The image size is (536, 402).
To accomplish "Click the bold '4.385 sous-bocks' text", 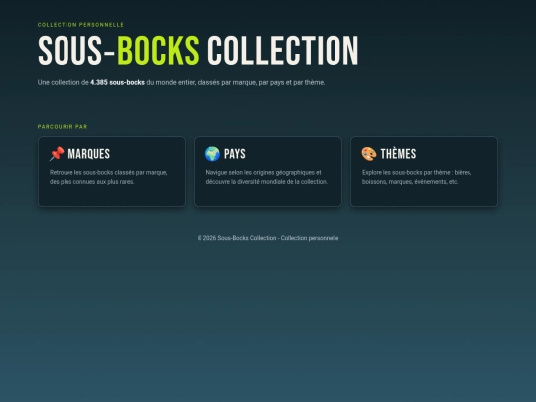I will point(117,82).
